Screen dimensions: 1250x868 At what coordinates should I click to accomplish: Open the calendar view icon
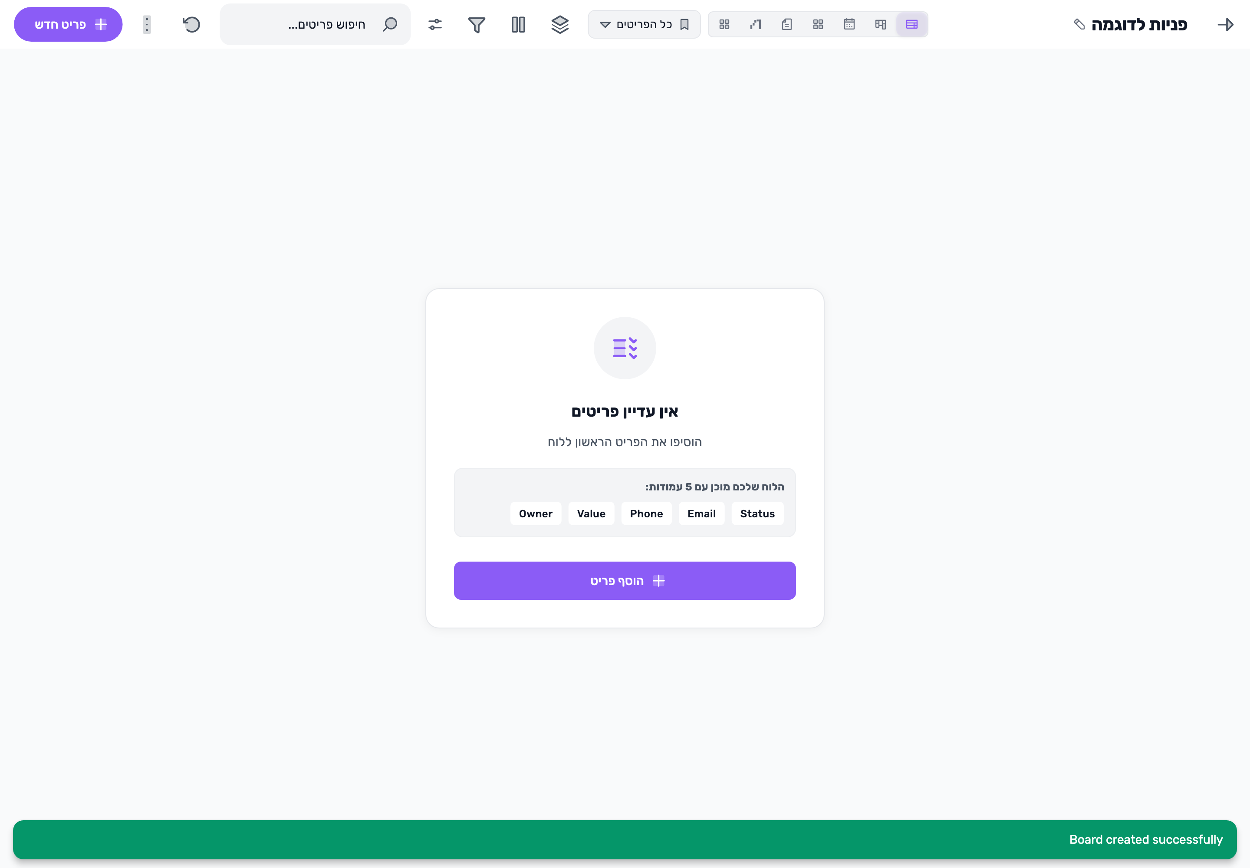point(849,24)
